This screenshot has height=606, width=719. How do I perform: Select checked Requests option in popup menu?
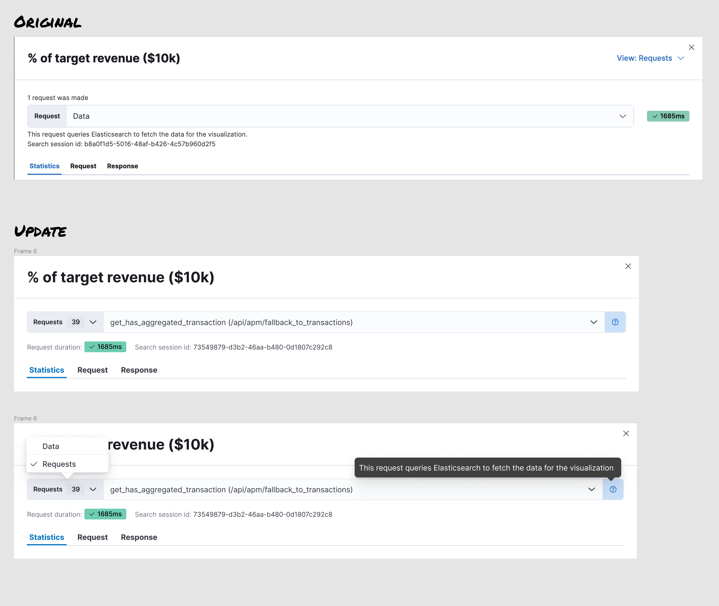(59, 464)
